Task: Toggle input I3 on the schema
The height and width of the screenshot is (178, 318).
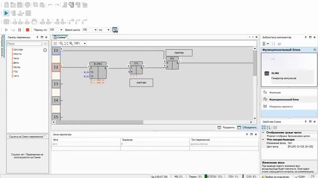Action: pos(56,84)
